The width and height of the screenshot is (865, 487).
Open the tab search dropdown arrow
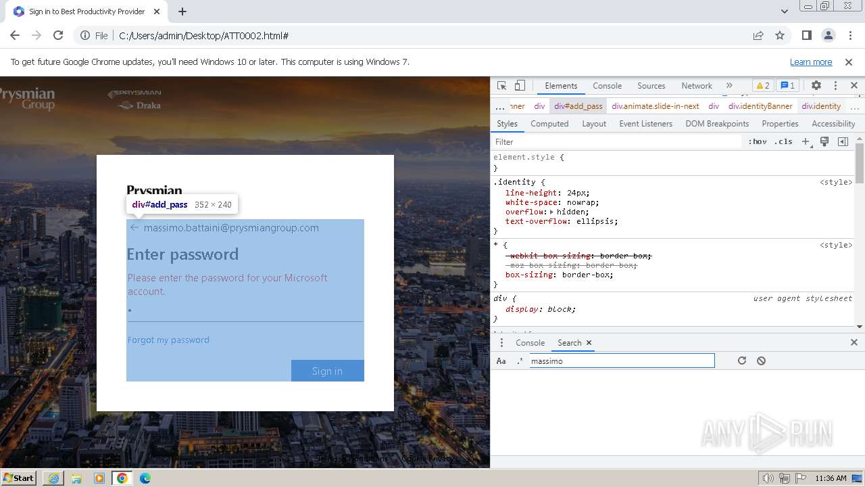[785, 11]
